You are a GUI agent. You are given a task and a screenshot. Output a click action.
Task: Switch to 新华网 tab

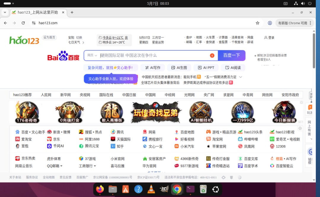pyautogui.click(x=65, y=95)
